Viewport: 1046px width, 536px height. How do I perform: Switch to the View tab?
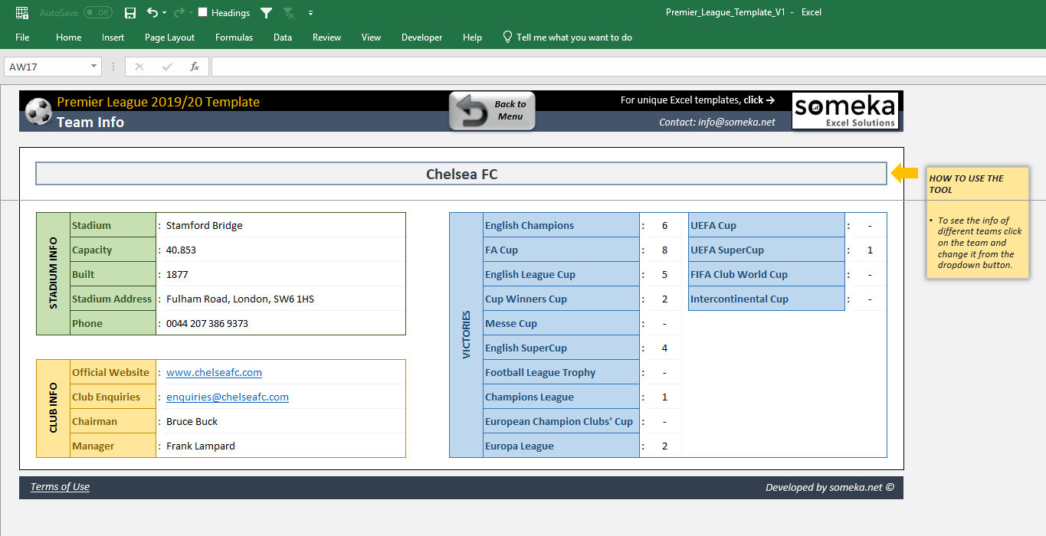pos(371,37)
